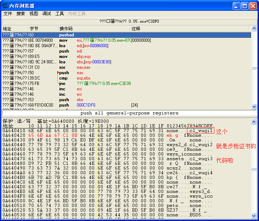Click hex row address 0A640410
Viewport: 259px width, 221px height.
tap(14, 131)
